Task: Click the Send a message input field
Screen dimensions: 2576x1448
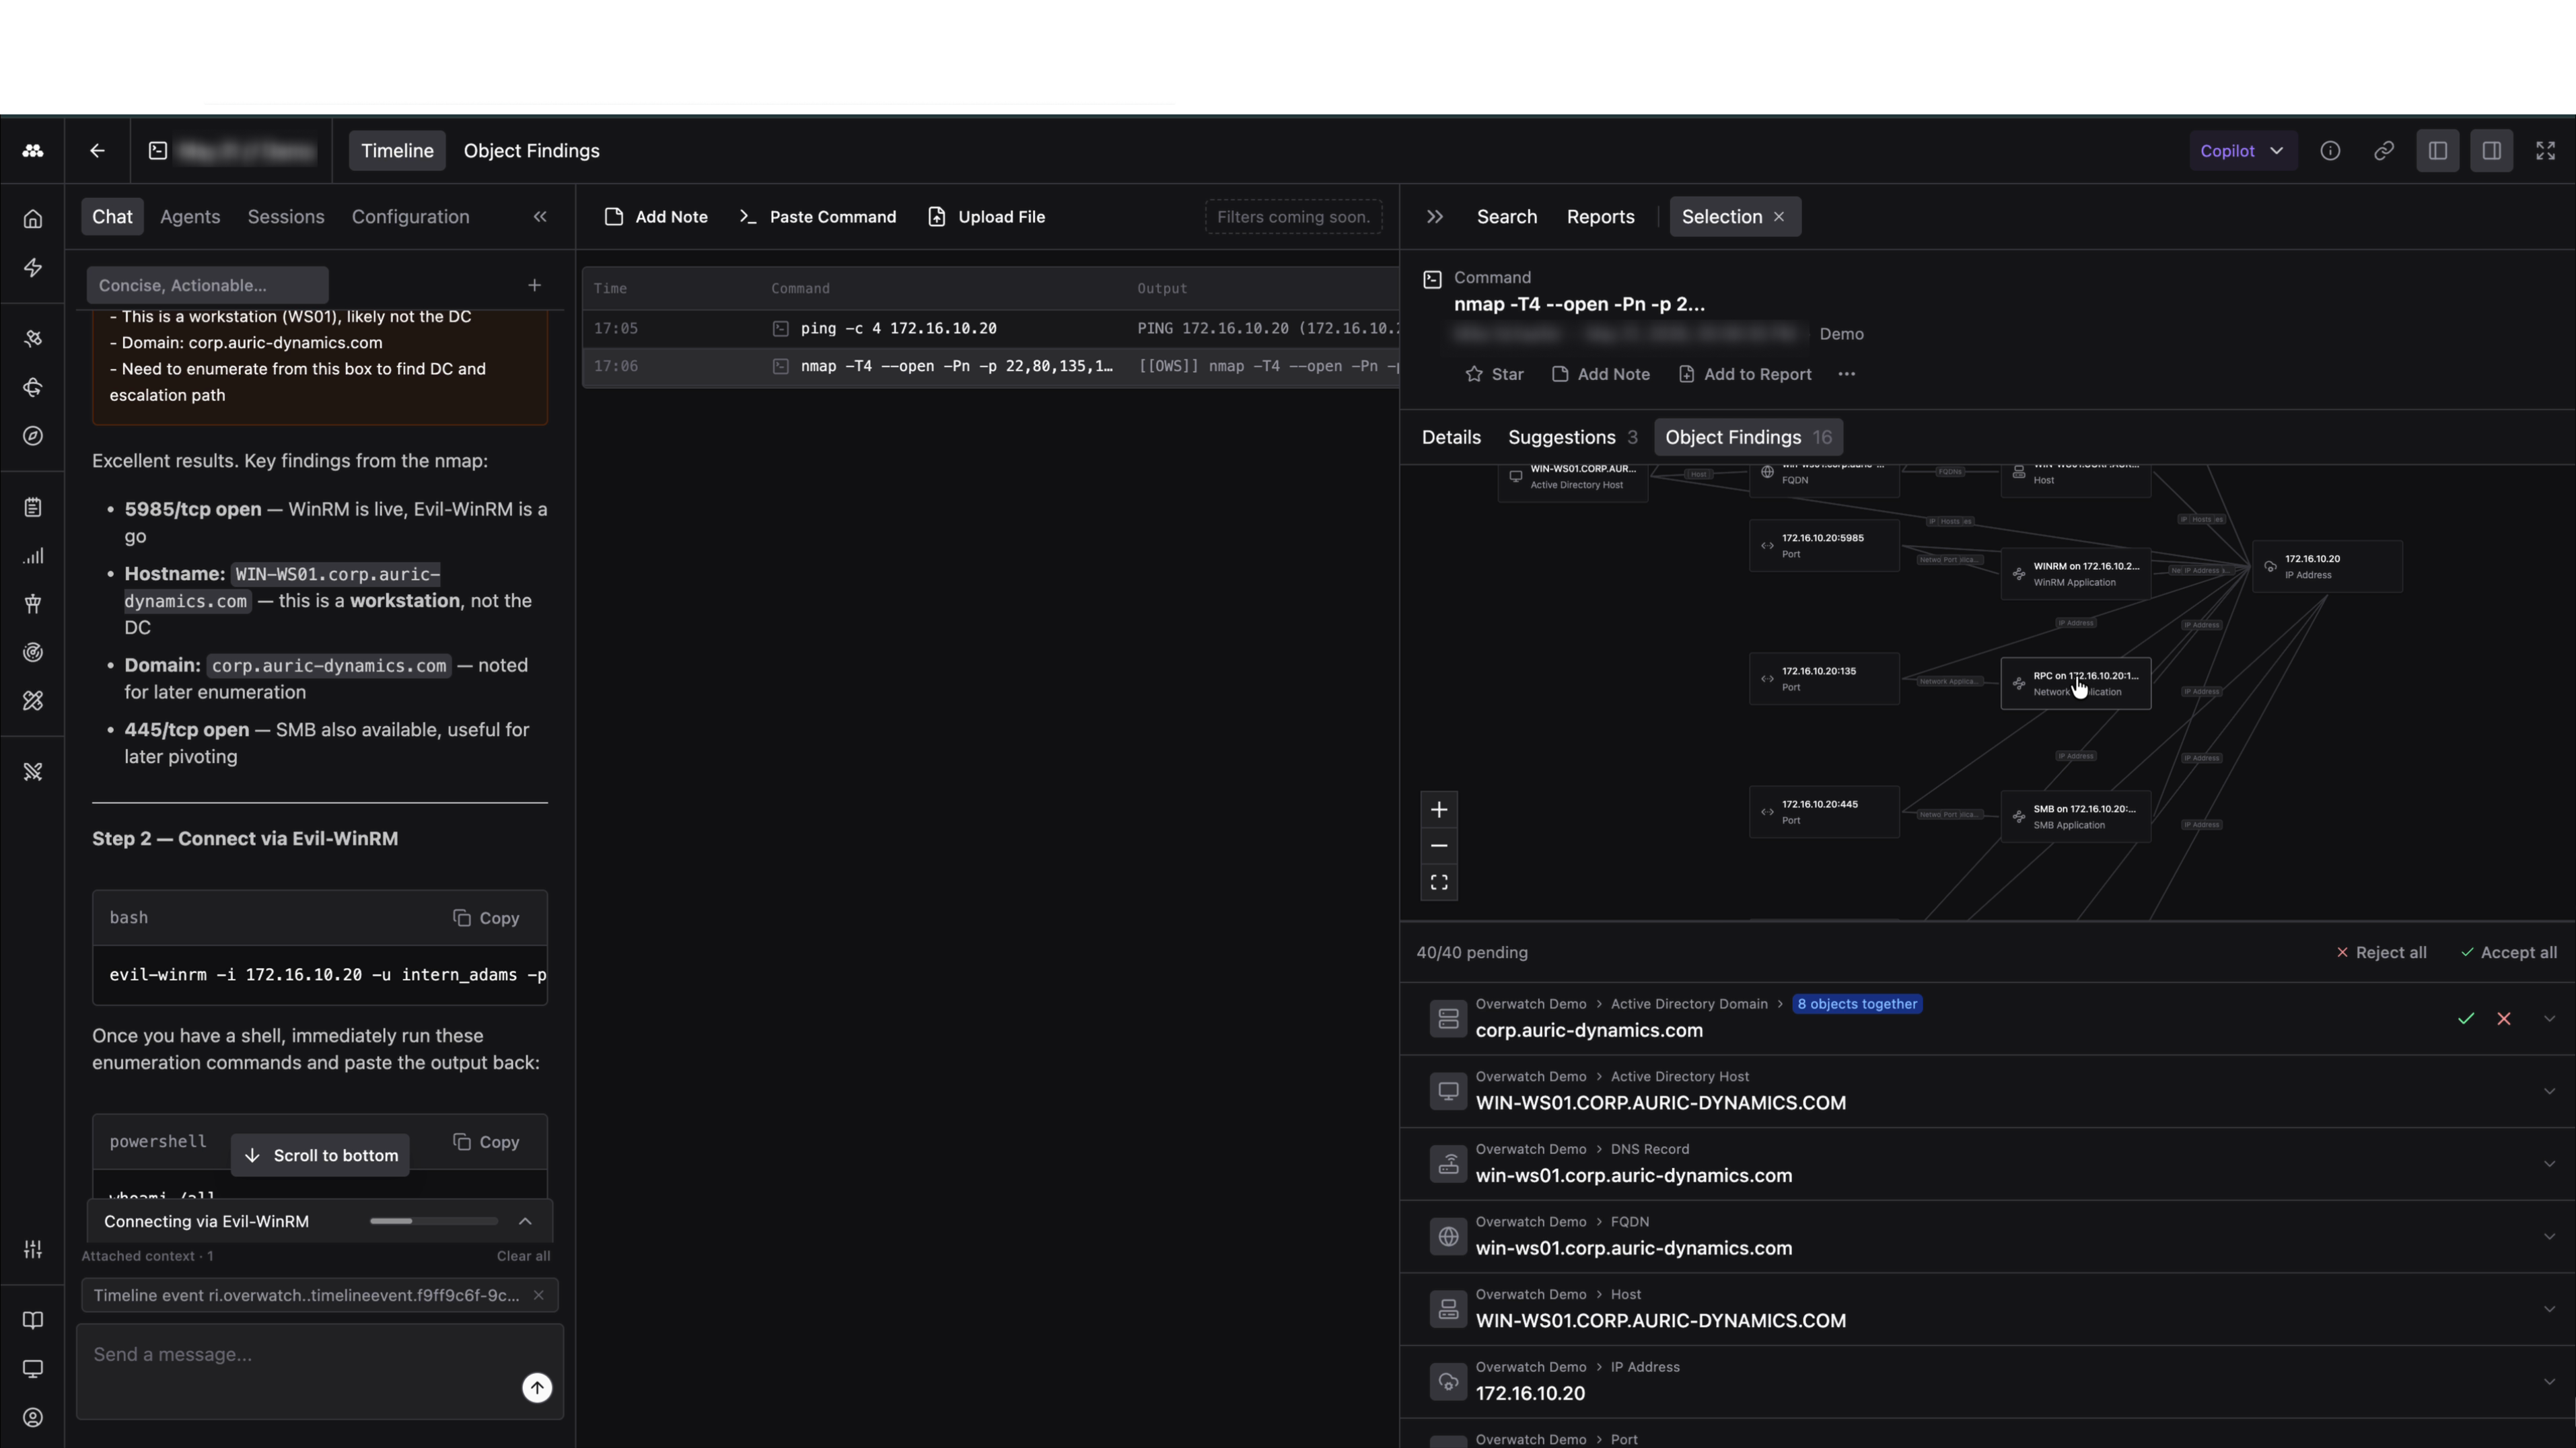Action: tap(320, 1371)
